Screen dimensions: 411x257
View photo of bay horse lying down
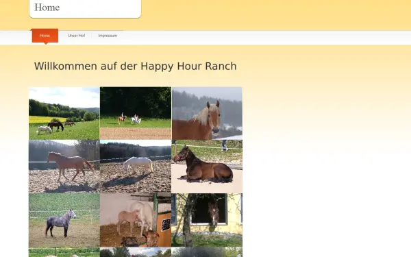[207, 167]
